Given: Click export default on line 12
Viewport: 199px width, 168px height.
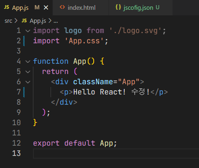Looking at the screenshot, I should [x=64, y=143].
